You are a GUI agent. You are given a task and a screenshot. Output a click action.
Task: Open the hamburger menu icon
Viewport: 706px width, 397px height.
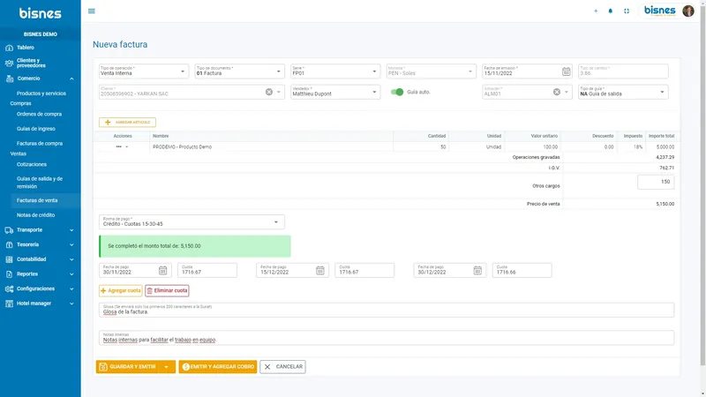click(92, 11)
